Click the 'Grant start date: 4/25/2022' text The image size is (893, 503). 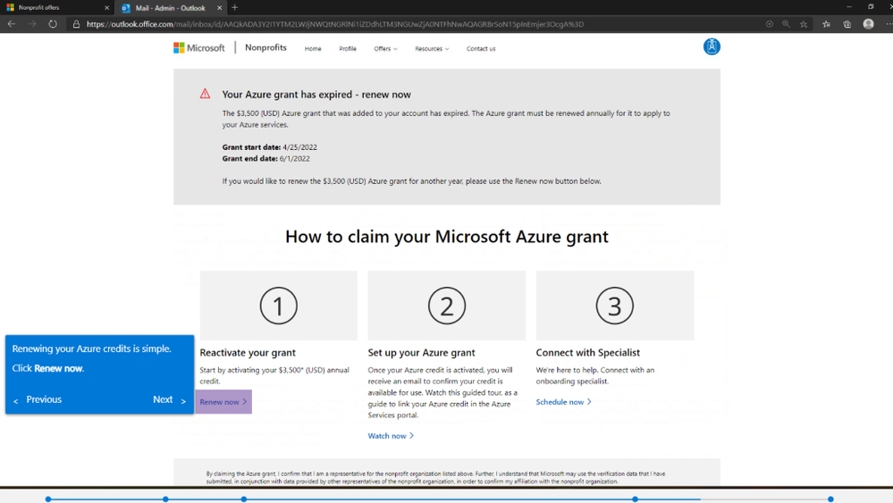(269, 147)
